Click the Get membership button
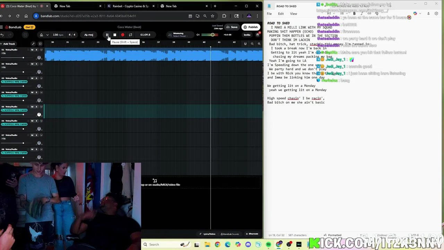 pos(29,27)
